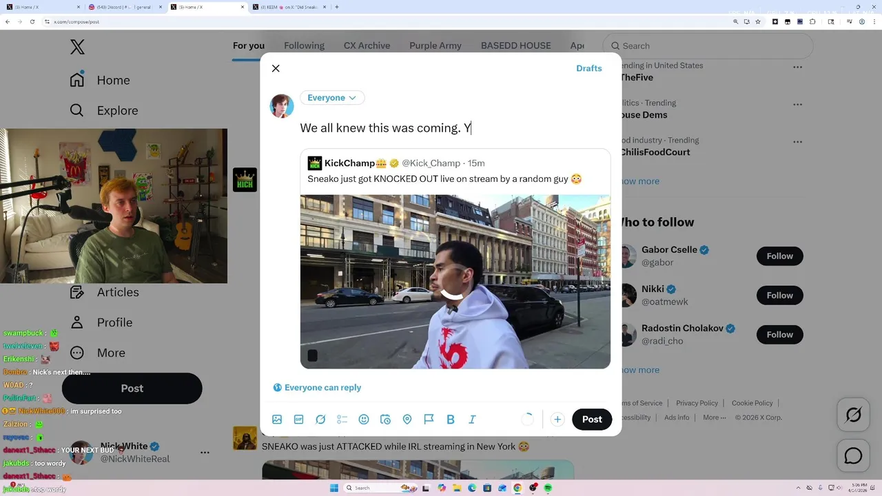
Task: Open the Everyone audience dropdown
Action: tap(332, 98)
